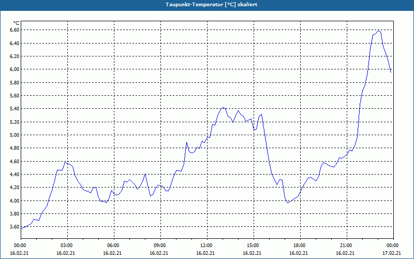Select the 6,60 y-axis value

(x=14, y=30)
